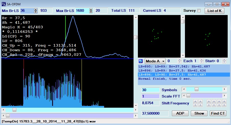Screen dimensions: 231x125
Task: Increase the Start+ value with up arrow
Action: (224, 60)
